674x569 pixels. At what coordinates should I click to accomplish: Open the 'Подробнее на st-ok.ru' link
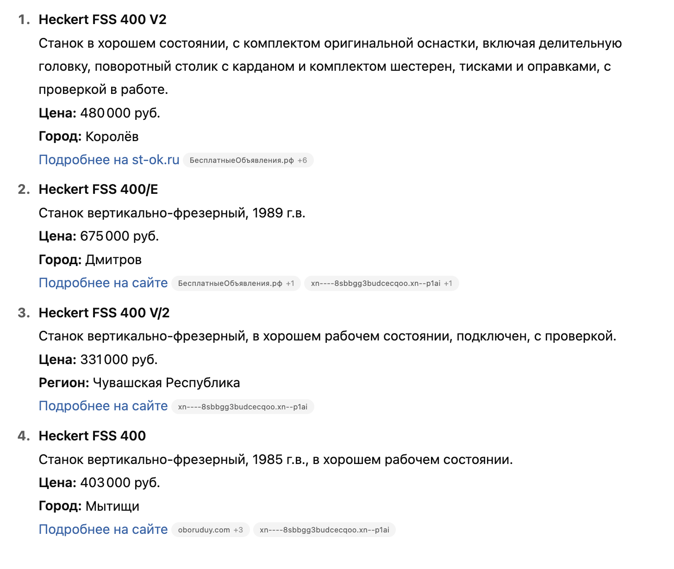(109, 160)
